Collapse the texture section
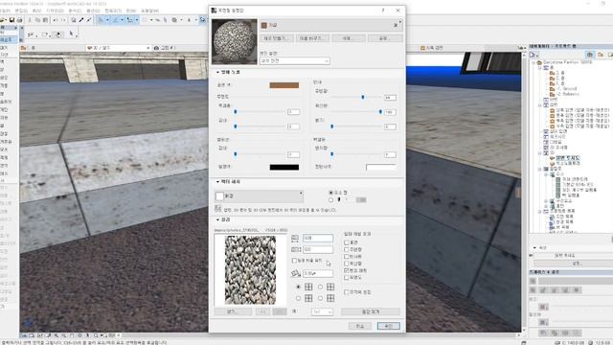 217,219
